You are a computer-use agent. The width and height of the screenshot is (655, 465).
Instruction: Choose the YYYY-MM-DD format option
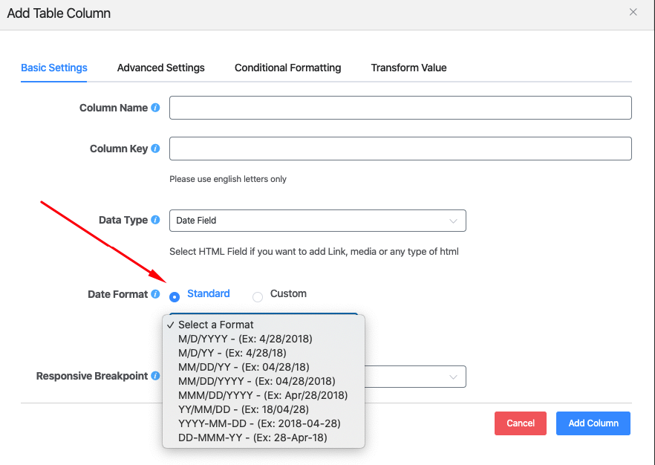(259, 423)
